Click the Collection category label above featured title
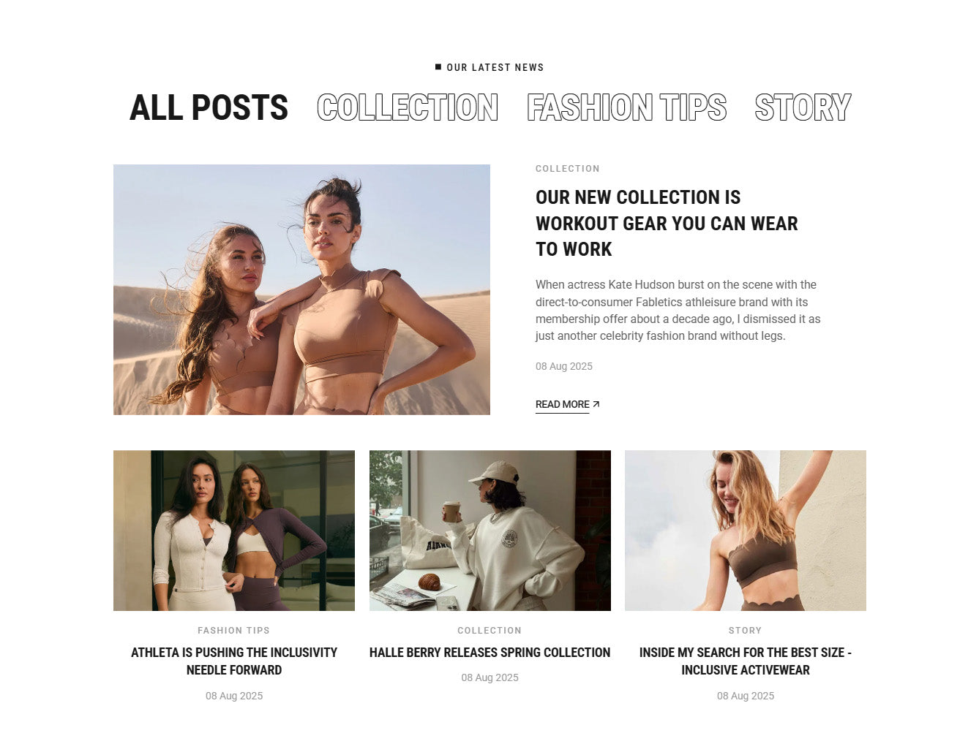This screenshot has height=733, width=979. coord(568,169)
